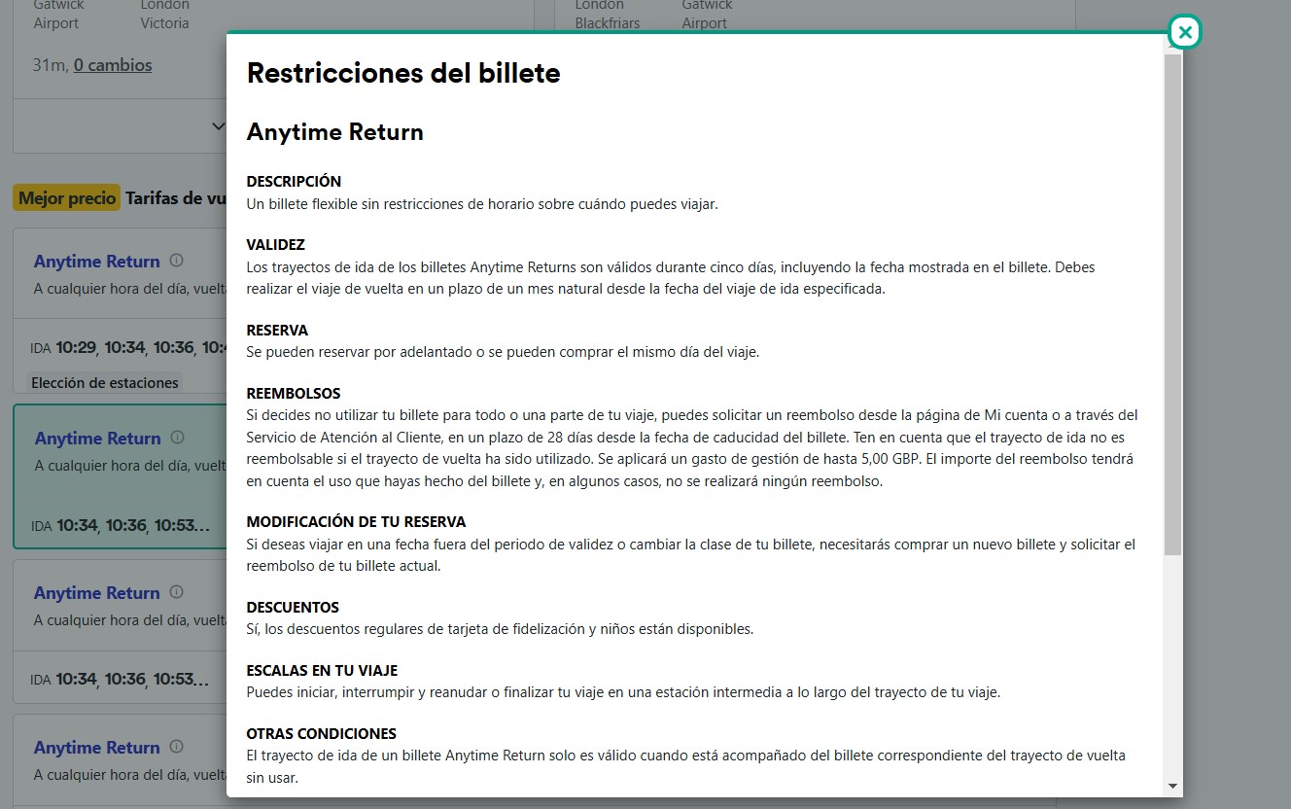The width and height of the screenshot is (1291, 809).
Task: Click the 'DESCUENTOS' section title
Action: [293, 608]
